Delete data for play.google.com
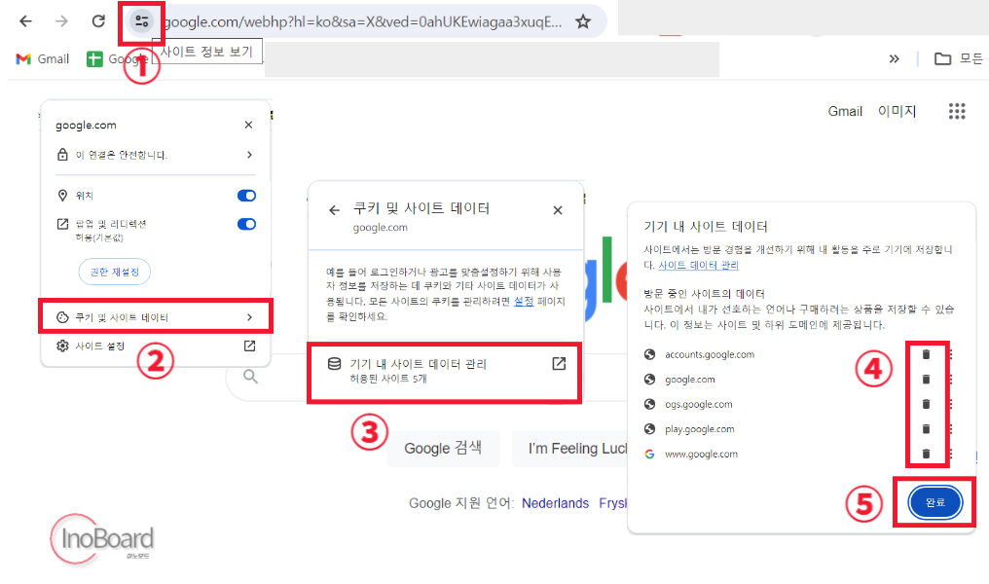 926,429
